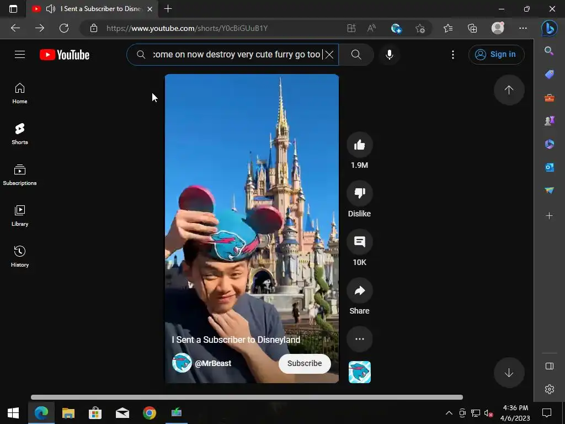
Task: Dislike this Short
Action: pyautogui.click(x=359, y=194)
